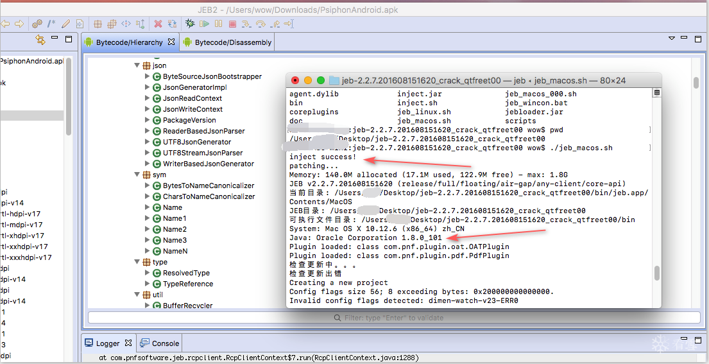The width and height of the screenshot is (709, 364).
Task: Collapse the sym package node
Action: coord(137,175)
